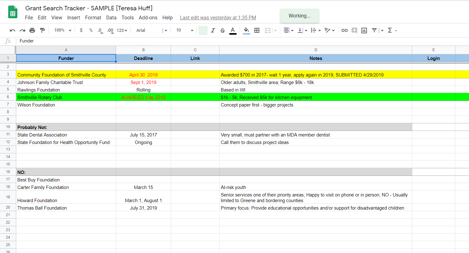Open the Add-ons menu
This screenshot has width=469, height=253.
(x=148, y=18)
